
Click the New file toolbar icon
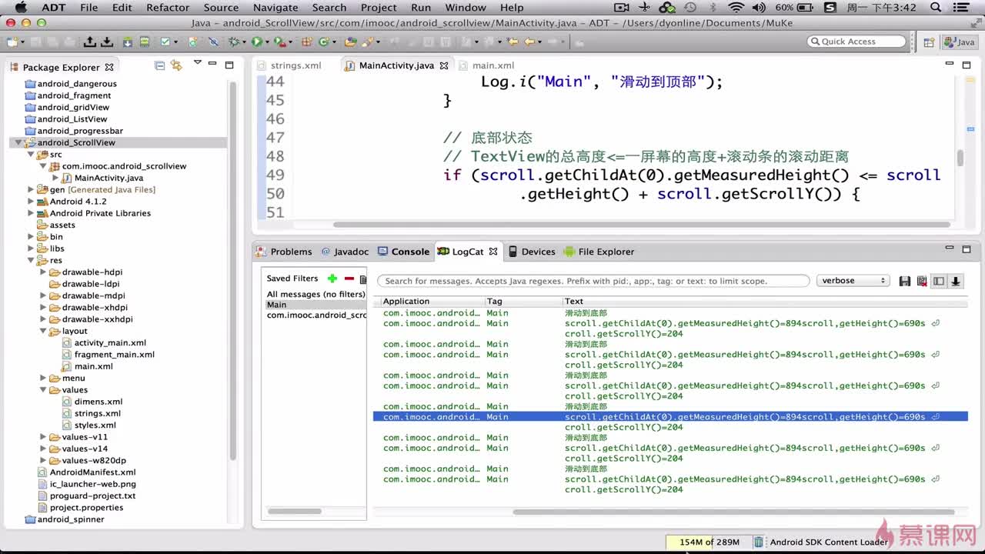tap(12, 42)
